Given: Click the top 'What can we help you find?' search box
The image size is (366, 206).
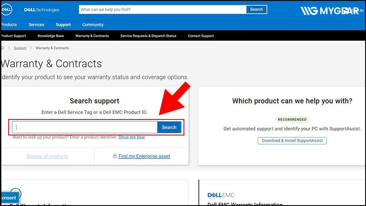Looking at the screenshot, I should 162,9.
